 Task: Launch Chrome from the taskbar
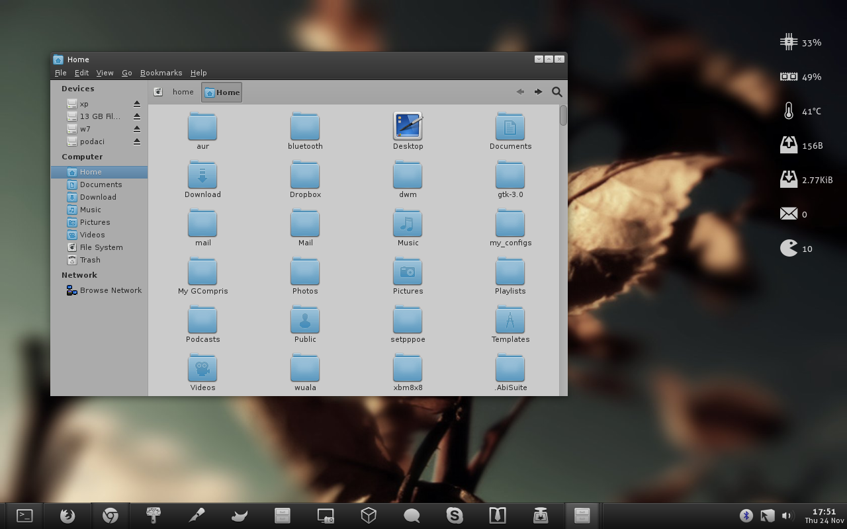click(x=111, y=515)
